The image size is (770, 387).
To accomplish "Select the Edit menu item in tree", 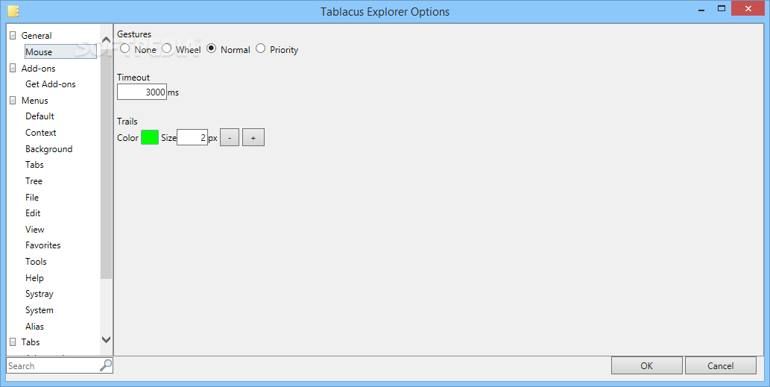I will [33, 213].
